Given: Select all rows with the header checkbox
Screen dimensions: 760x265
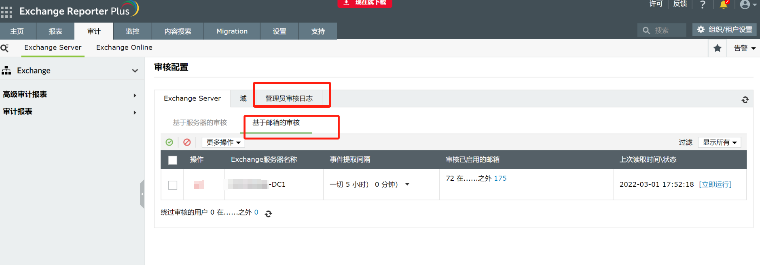Looking at the screenshot, I should [x=173, y=160].
